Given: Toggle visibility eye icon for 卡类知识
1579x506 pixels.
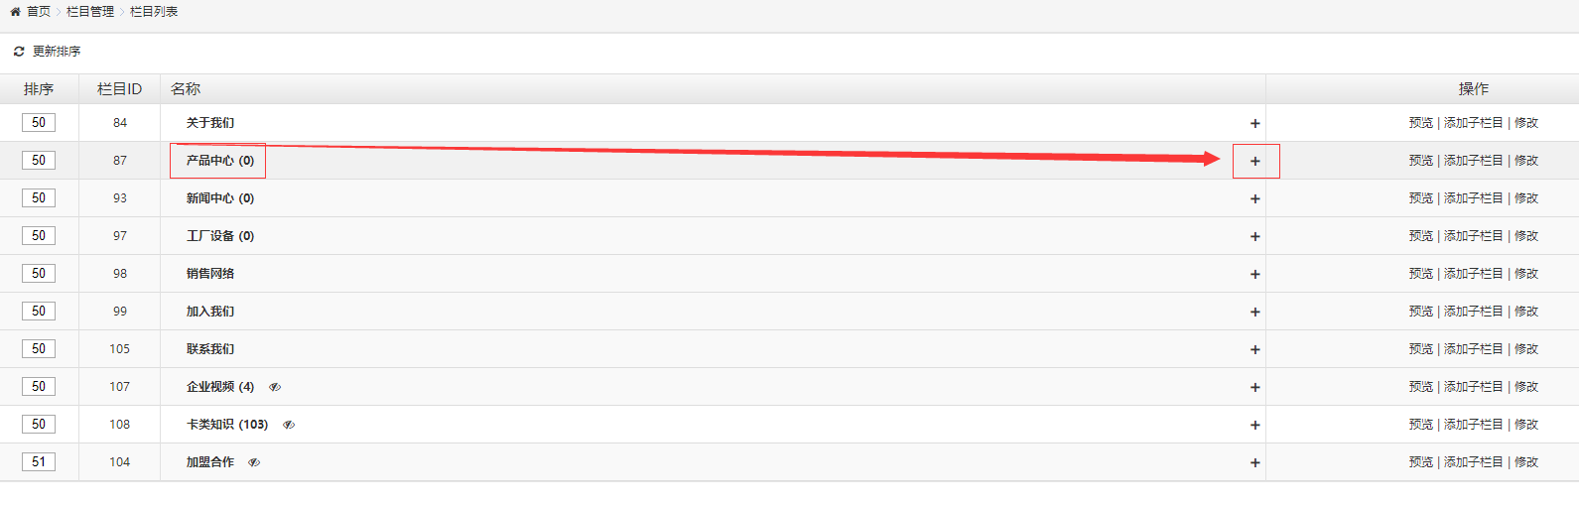Looking at the screenshot, I should 289,425.
